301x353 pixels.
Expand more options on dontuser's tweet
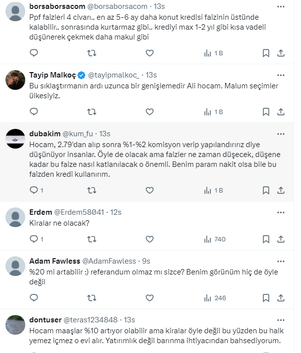point(281,319)
